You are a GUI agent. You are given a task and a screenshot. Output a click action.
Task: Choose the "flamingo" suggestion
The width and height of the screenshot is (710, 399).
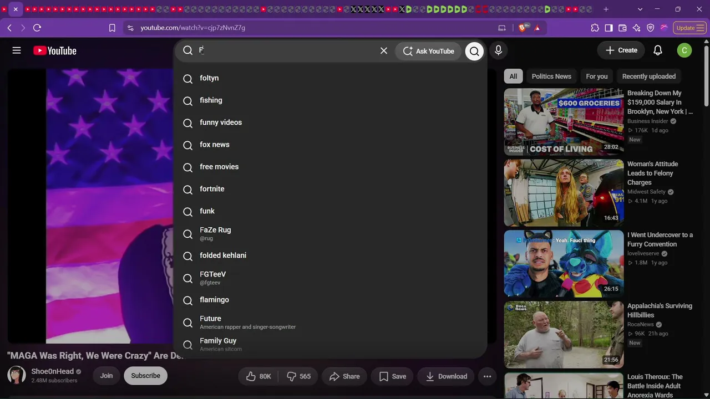point(330,300)
